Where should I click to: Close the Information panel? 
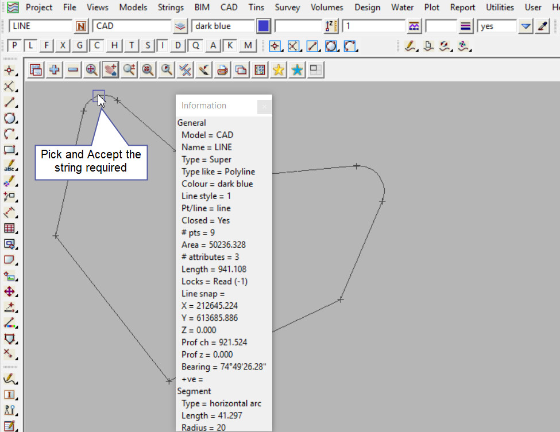tap(264, 106)
